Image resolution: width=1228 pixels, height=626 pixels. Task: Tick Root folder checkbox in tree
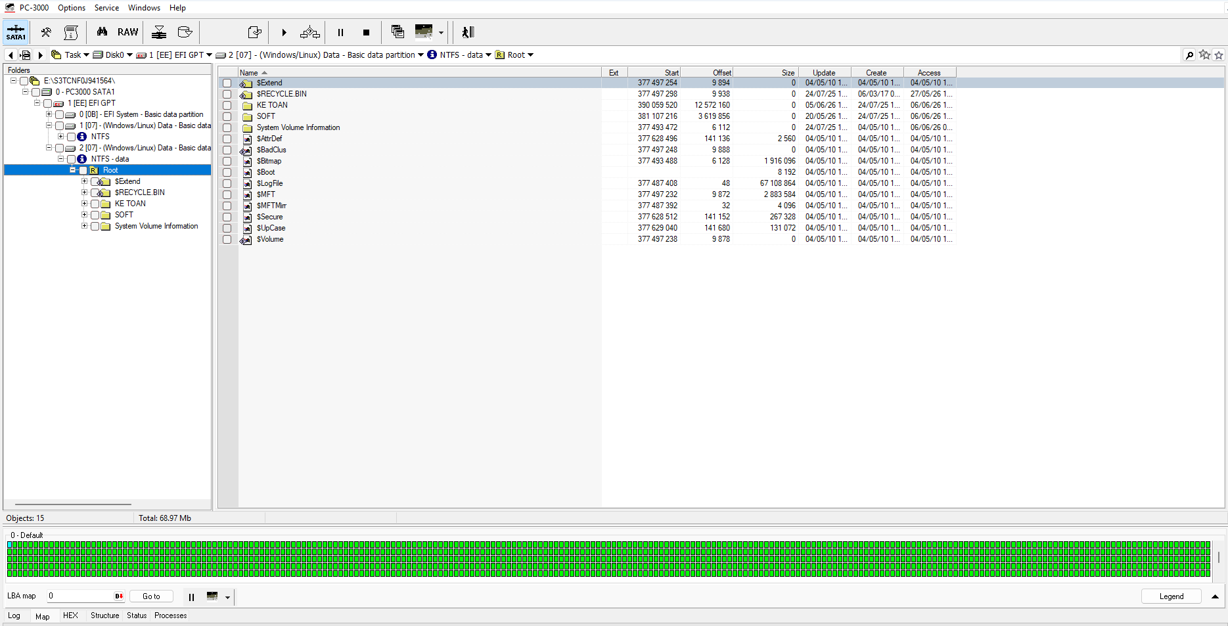[x=83, y=170]
